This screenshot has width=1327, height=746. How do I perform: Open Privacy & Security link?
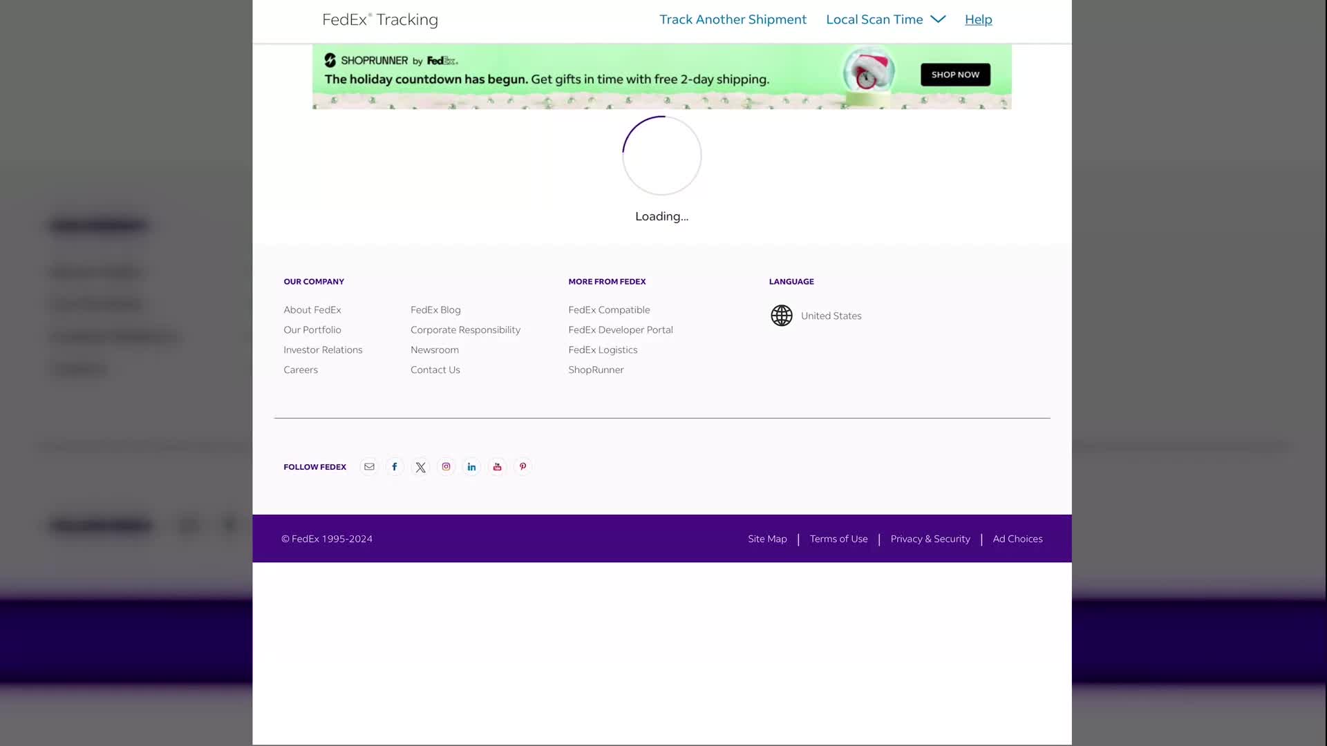click(930, 539)
